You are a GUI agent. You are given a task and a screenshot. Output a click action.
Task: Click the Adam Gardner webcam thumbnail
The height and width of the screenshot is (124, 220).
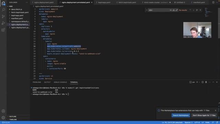(197, 30)
